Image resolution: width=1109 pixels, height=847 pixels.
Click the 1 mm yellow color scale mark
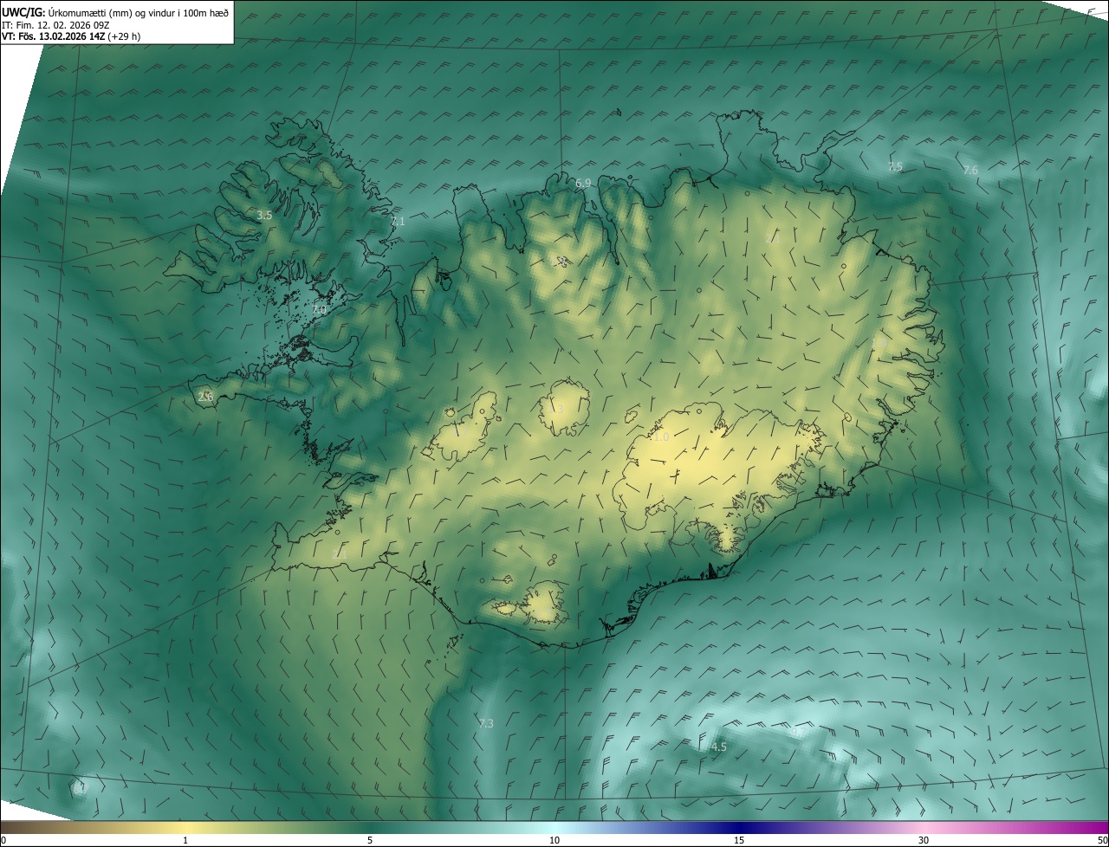tap(185, 840)
